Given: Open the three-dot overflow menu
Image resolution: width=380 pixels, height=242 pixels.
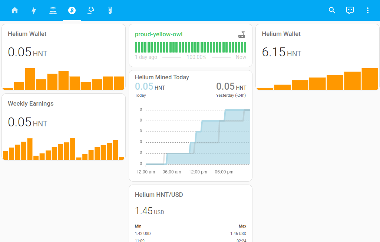Looking at the screenshot, I should [368, 10].
